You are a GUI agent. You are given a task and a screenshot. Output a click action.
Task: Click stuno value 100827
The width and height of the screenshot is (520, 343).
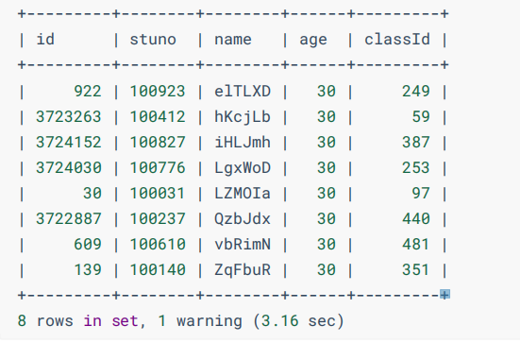coord(158,142)
